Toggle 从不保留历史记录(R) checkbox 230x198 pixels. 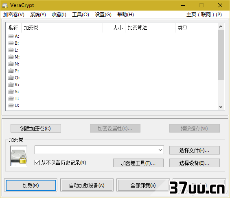click(x=37, y=163)
